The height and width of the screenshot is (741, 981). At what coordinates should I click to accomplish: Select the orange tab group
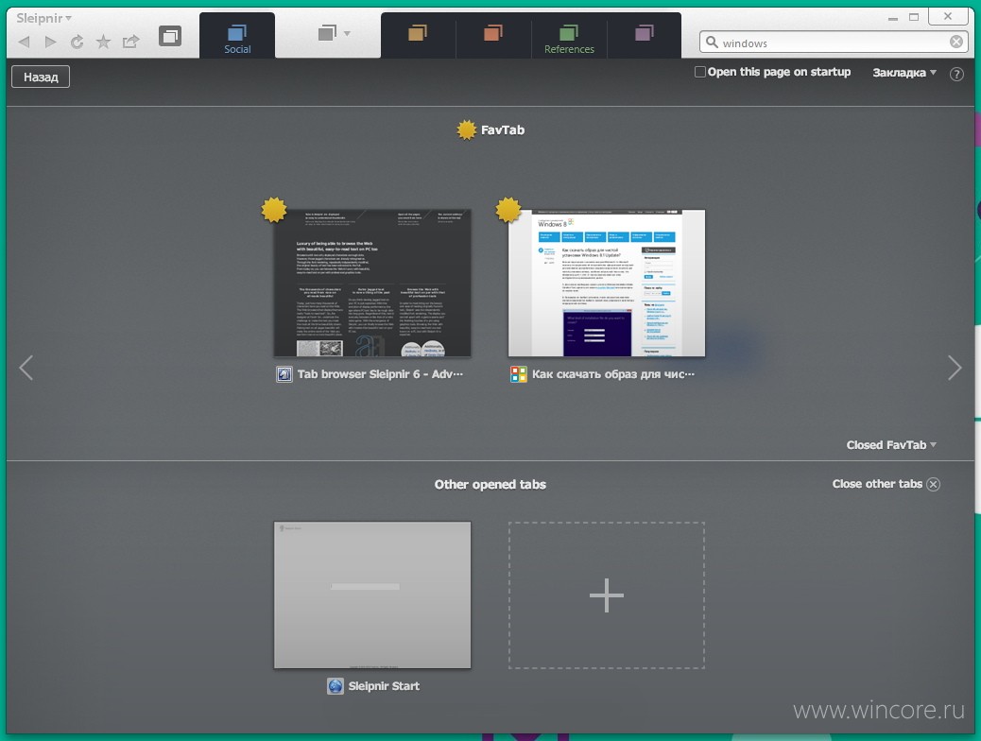(x=493, y=33)
